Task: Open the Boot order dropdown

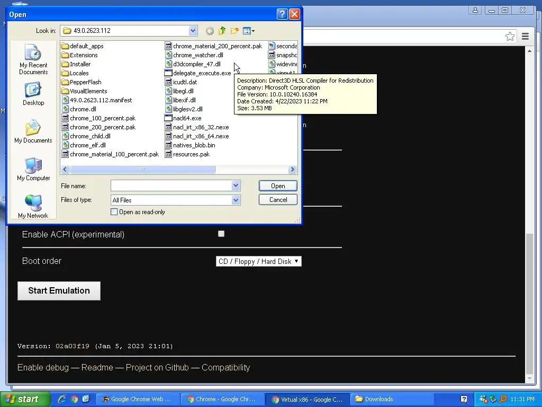Action: pyautogui.click(x=258, y=261)
